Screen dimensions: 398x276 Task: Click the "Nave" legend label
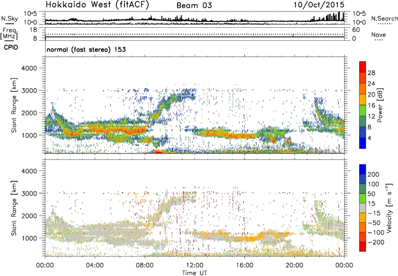coord(379,34)
